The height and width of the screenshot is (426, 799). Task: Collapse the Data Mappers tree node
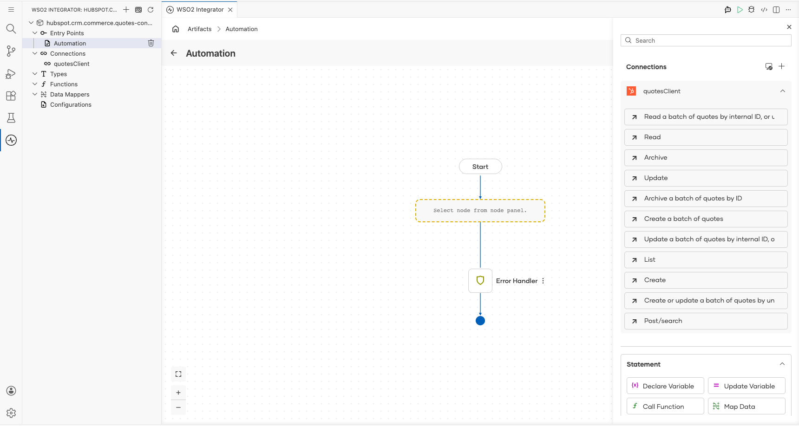35,94
